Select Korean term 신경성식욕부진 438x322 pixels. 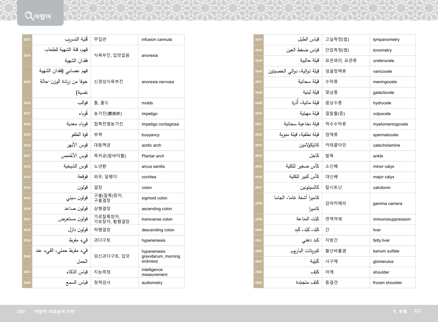tap(108, 82)
